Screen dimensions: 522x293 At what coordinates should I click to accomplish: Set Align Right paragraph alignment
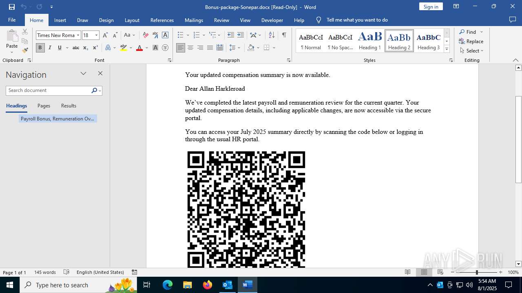200,48
